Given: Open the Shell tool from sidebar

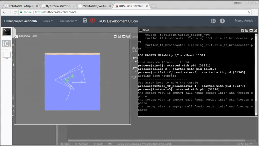Looking at the screenshot, I should pos(7,32).
